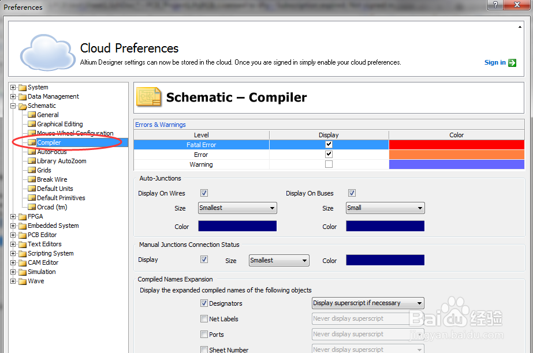Open Graphical Editing preferences page

click(60, 124)
